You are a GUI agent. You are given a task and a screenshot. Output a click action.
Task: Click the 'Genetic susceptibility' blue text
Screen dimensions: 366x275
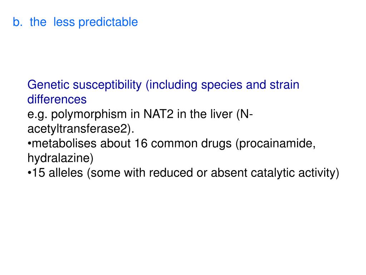tap(84, 85)
